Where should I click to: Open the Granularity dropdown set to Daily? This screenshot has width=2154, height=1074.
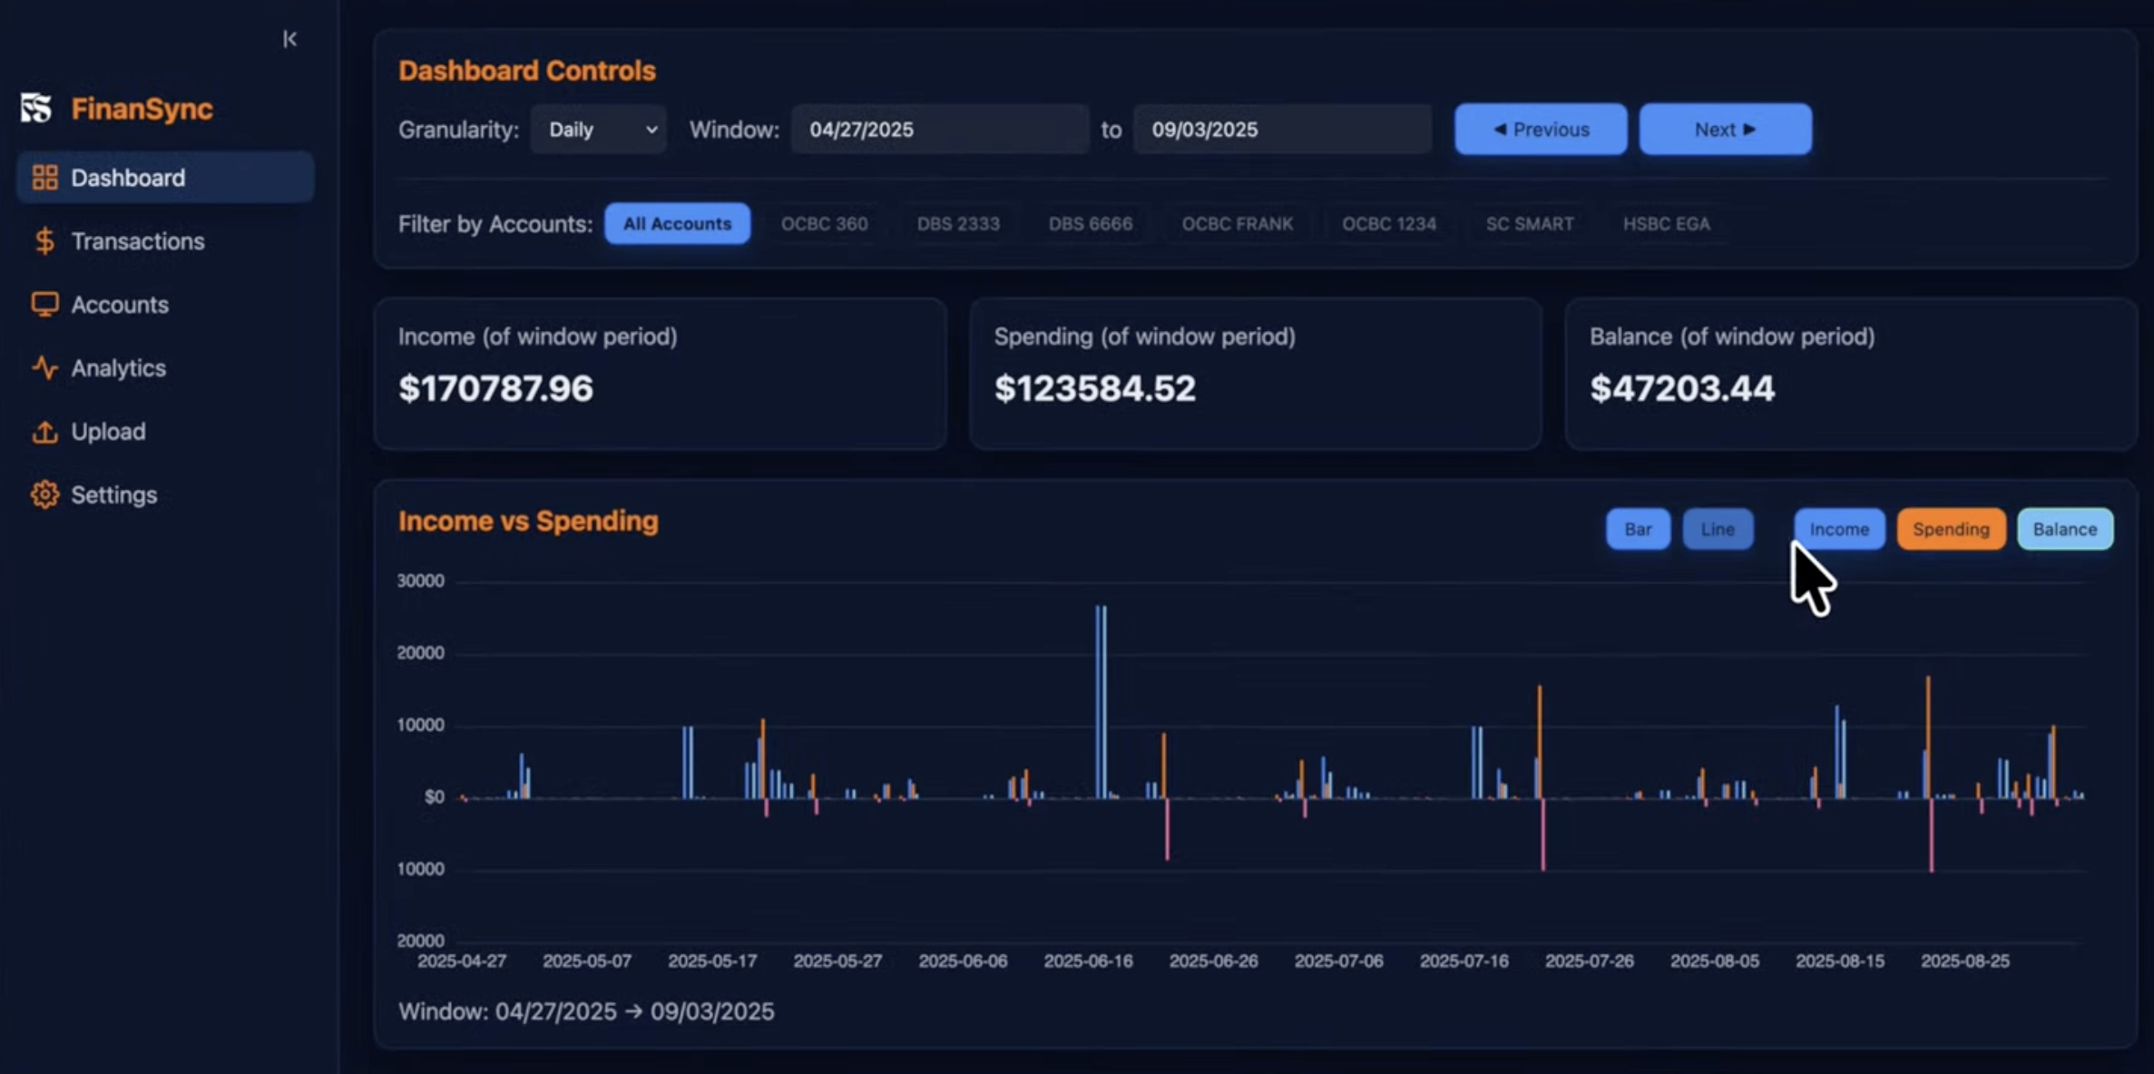click(x=598, y=129)
